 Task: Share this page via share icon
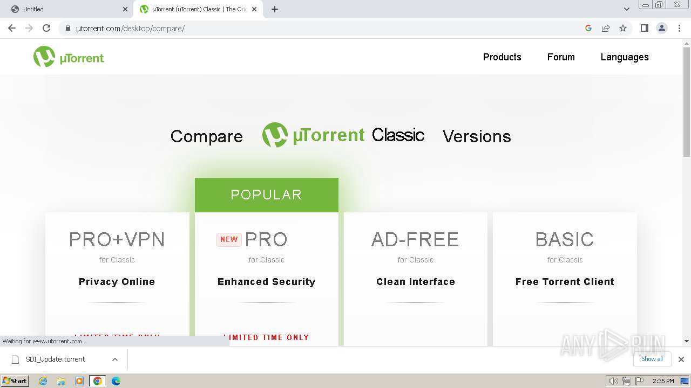606,28
